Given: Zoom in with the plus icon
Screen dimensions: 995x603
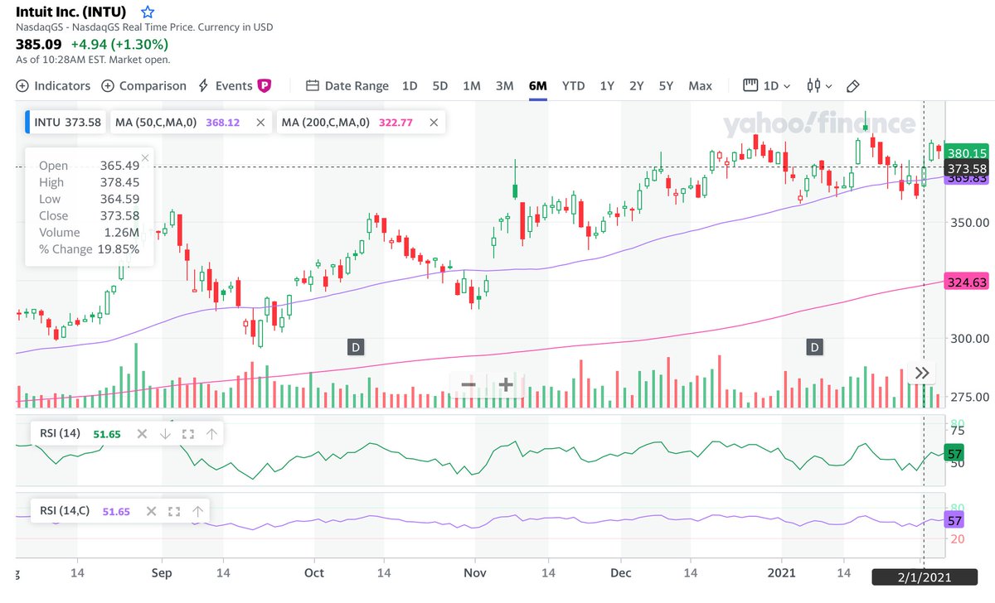Looking at the screenshot, I should tap(506, 384).
